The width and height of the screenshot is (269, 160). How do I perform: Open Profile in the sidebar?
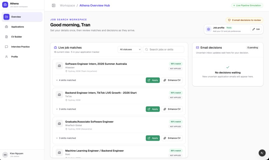pyautogui.click(x=22, y=57)
